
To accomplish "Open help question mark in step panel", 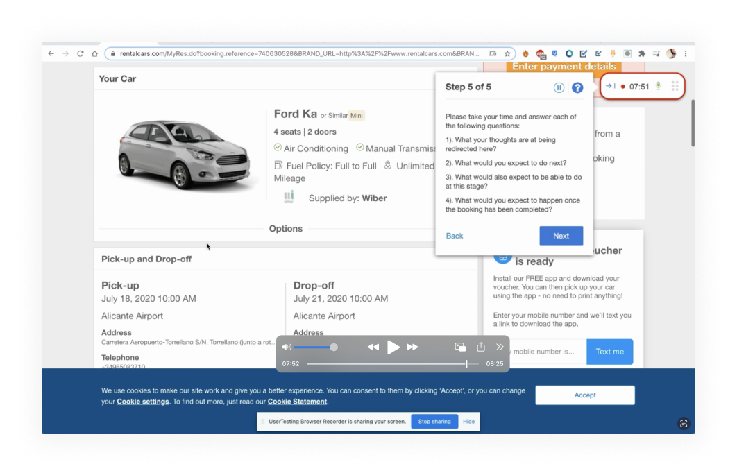I will (x=577, y=87).
